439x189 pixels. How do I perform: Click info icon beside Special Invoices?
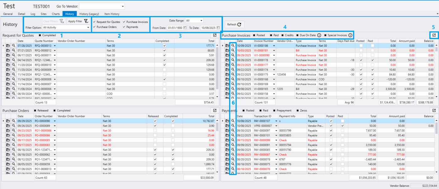point(350,35)
